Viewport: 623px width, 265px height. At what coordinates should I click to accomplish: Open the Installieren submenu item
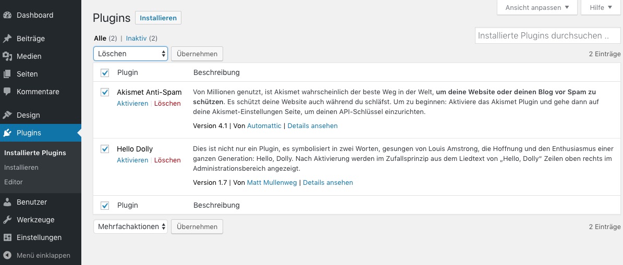tap(21, 168)
